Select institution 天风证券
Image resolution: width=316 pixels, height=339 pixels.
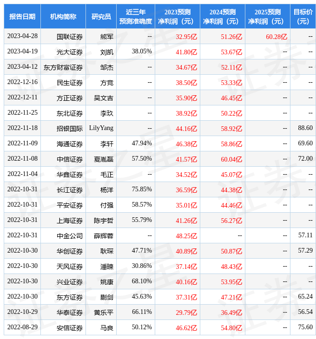click(x=70, y=267)
